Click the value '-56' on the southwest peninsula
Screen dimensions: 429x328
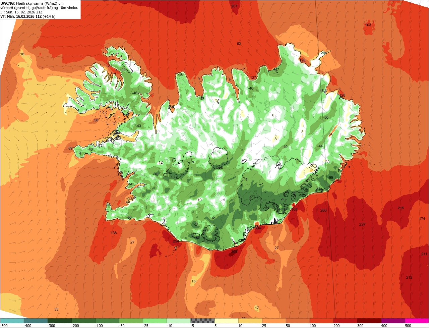(x=129, y=218)
